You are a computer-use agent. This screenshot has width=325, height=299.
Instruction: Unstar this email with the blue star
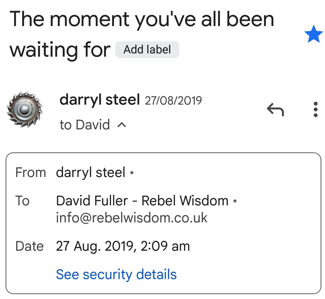[313, 35]
